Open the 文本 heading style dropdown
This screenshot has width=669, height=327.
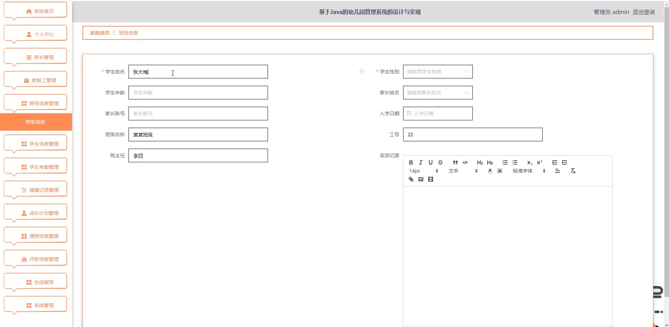click(463, 171)
